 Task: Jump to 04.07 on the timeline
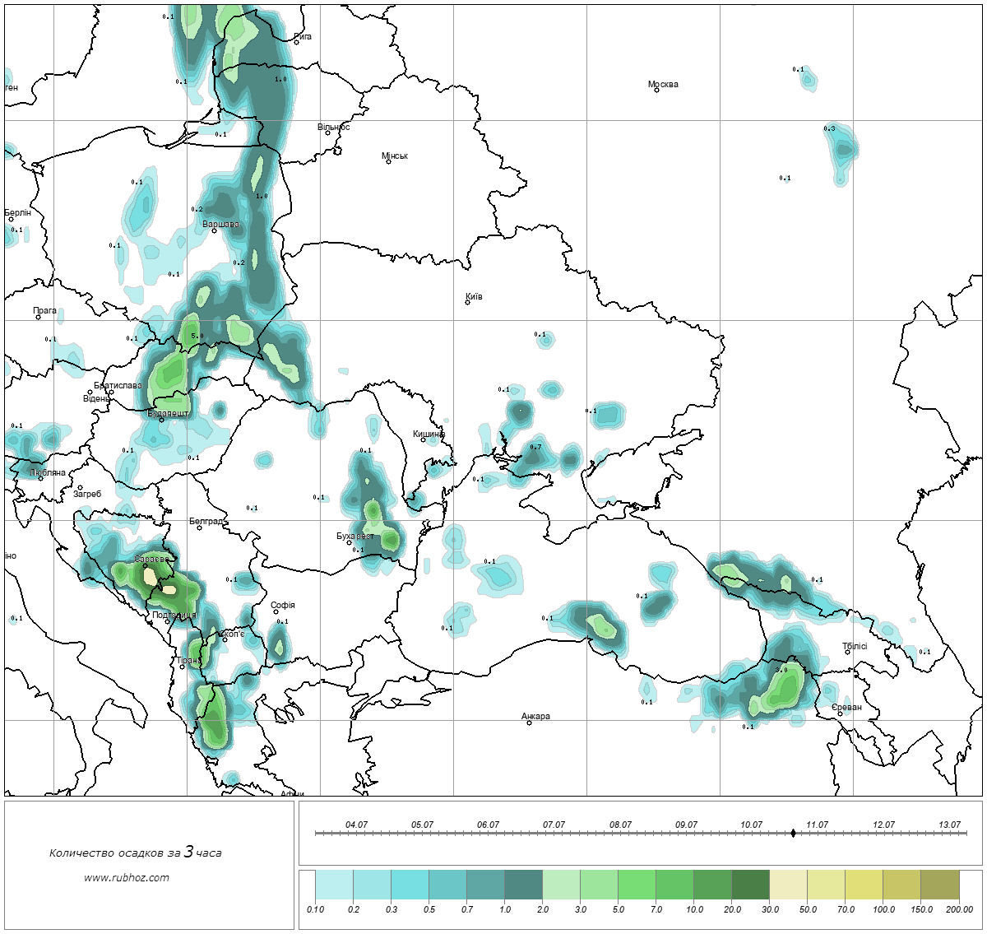(x=356, y=825)
